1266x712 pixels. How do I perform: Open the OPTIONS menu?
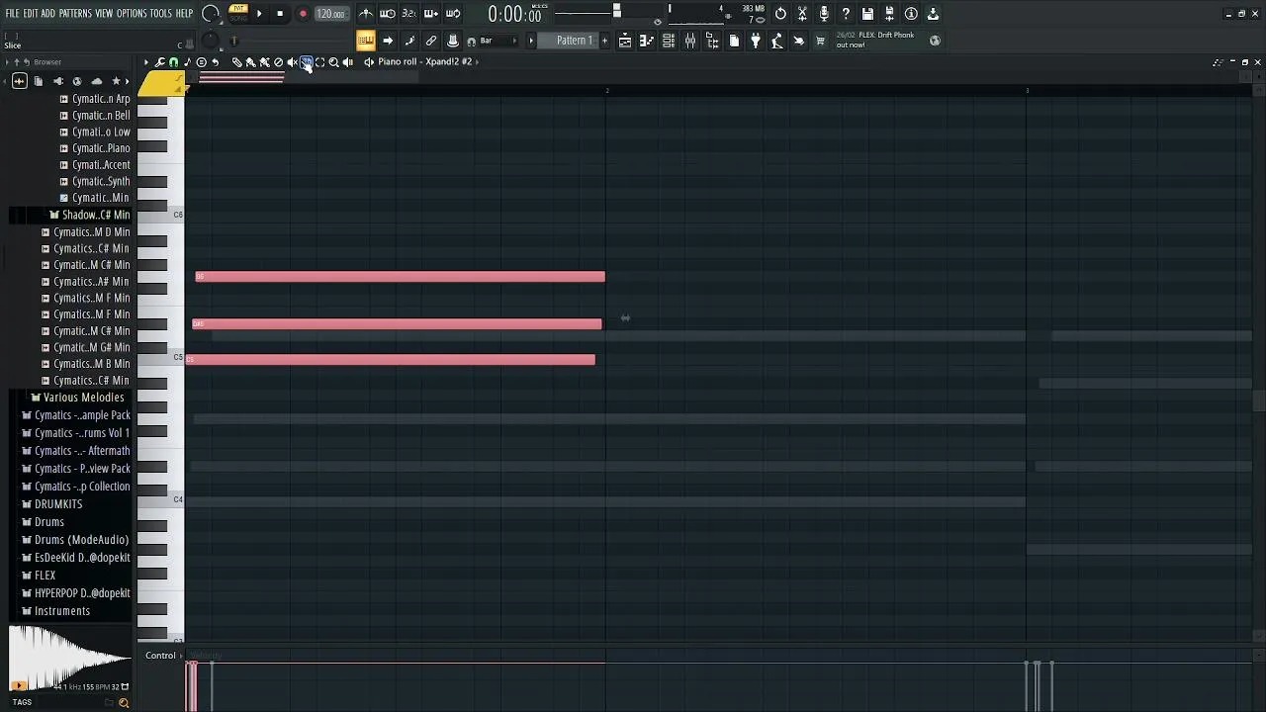coord(132,14)
